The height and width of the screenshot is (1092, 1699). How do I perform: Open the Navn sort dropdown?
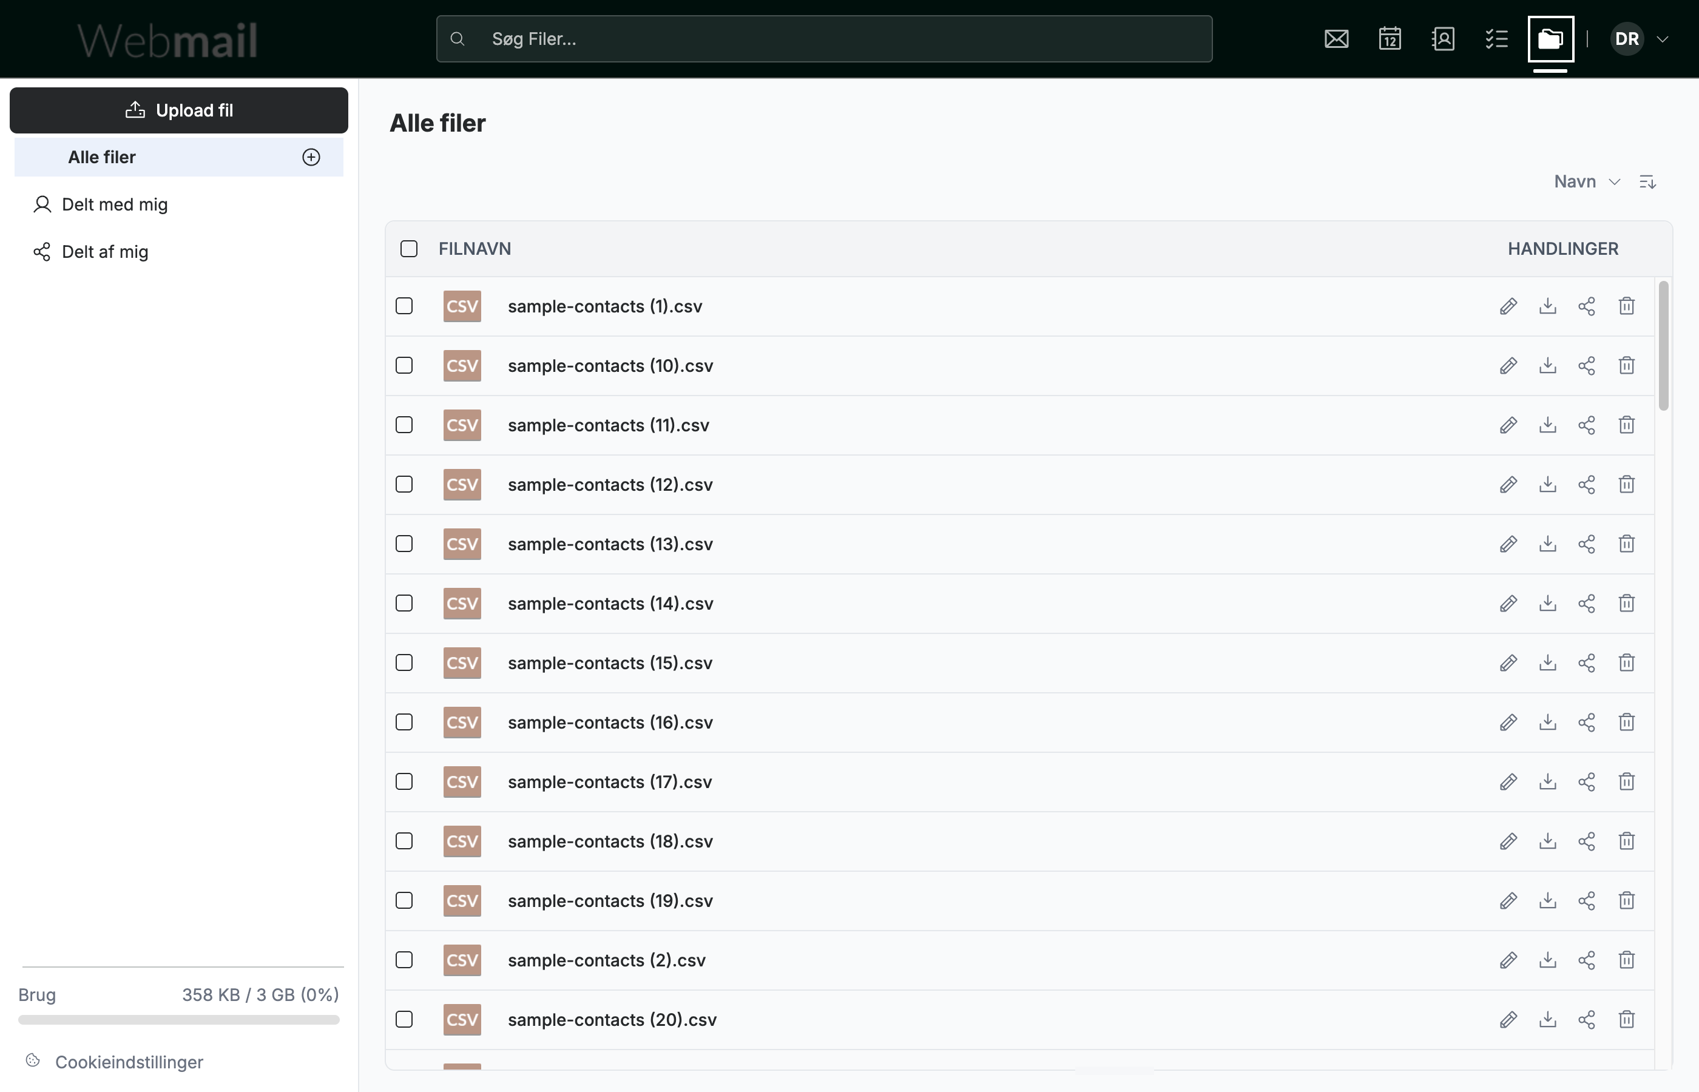[x=1587, y=182]
